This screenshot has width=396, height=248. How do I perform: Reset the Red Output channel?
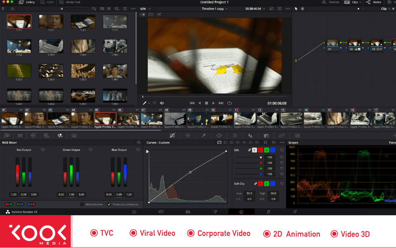[43, 150]
